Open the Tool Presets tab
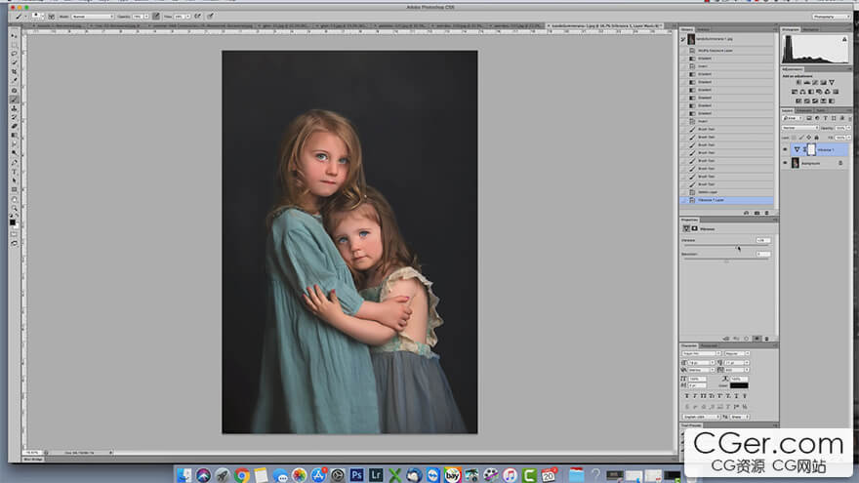 [691, 425]
